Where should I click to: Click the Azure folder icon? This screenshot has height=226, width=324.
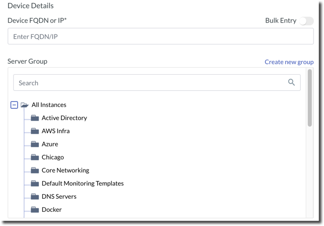pos(35,144)
